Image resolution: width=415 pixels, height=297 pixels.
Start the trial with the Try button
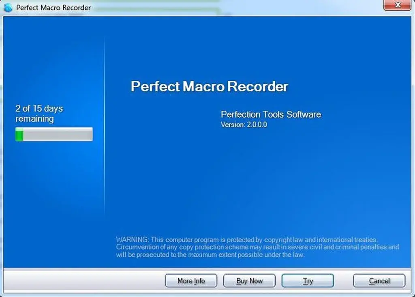tap(308, 281)
